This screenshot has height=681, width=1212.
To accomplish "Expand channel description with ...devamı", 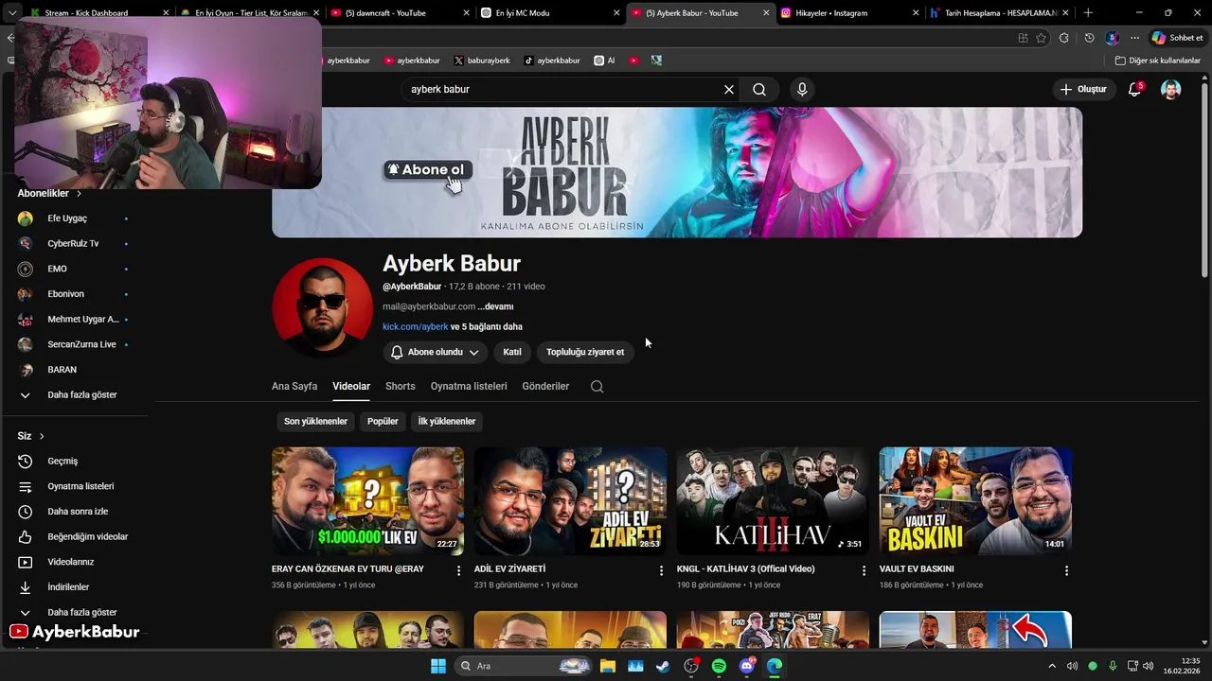I will click(x=495, y=306).
